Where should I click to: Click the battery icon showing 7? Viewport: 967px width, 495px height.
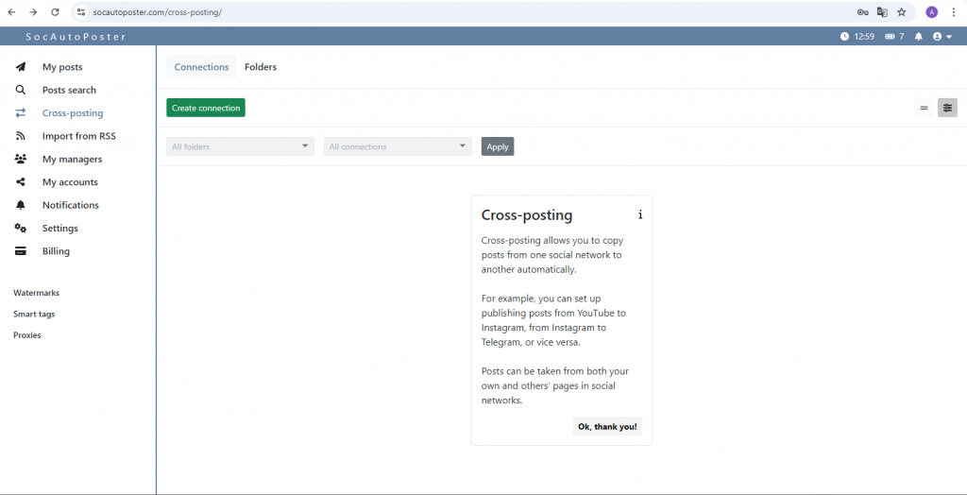click(x=890, y=37)
